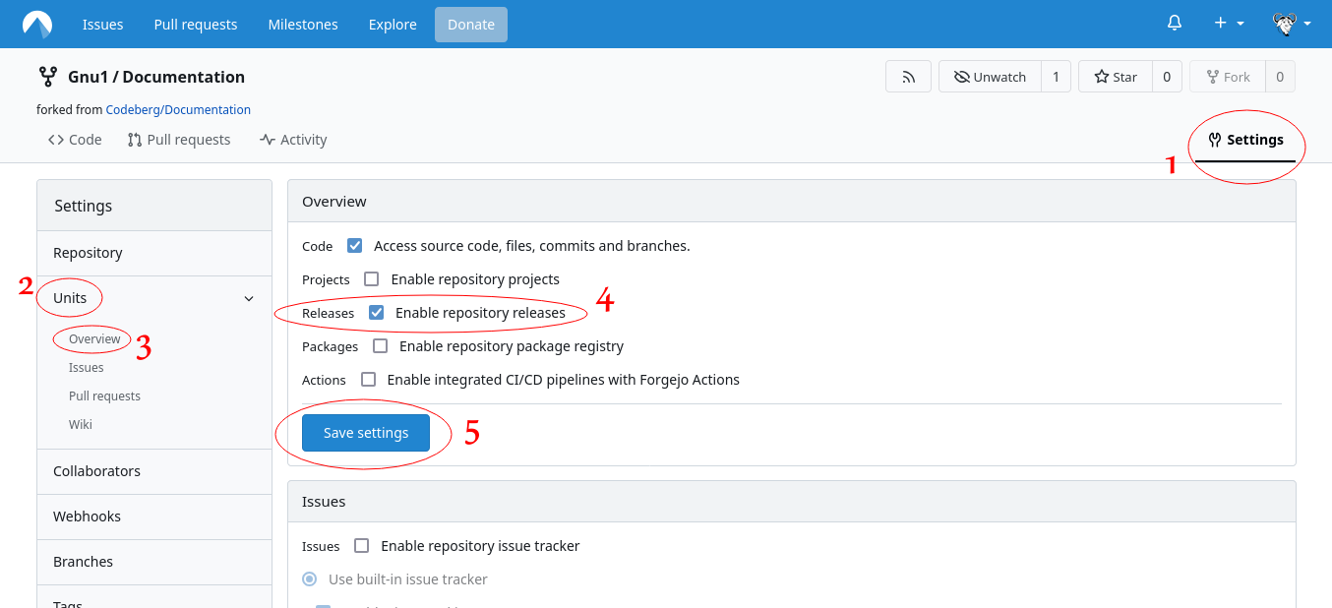Click the fork graph icon beside the repo name
Viewport: 1332px width, 608px height.
(x=47, y=76)
